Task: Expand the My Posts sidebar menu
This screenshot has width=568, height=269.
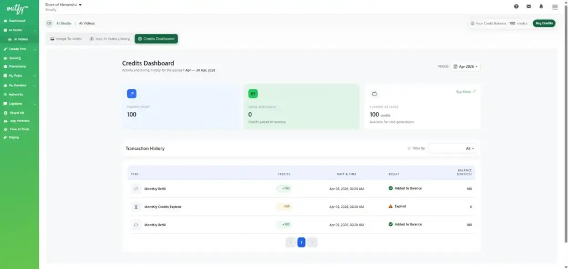Action: coord(19,75)
